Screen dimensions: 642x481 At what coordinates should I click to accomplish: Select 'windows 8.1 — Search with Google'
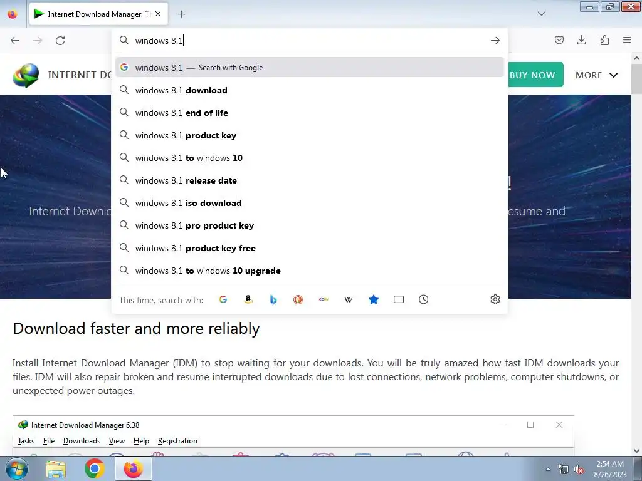tap(310, 68)
